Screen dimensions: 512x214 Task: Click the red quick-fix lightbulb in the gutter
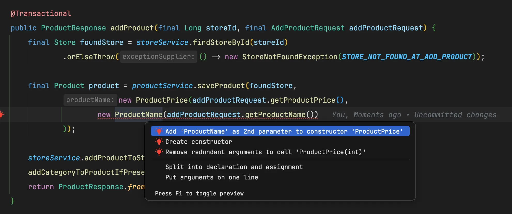(2, 114)
